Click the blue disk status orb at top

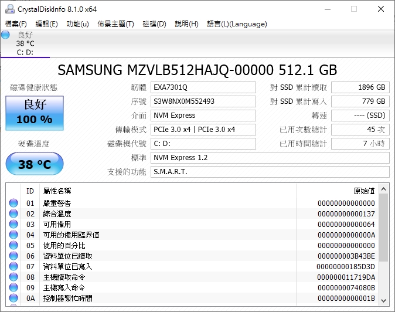5,35
